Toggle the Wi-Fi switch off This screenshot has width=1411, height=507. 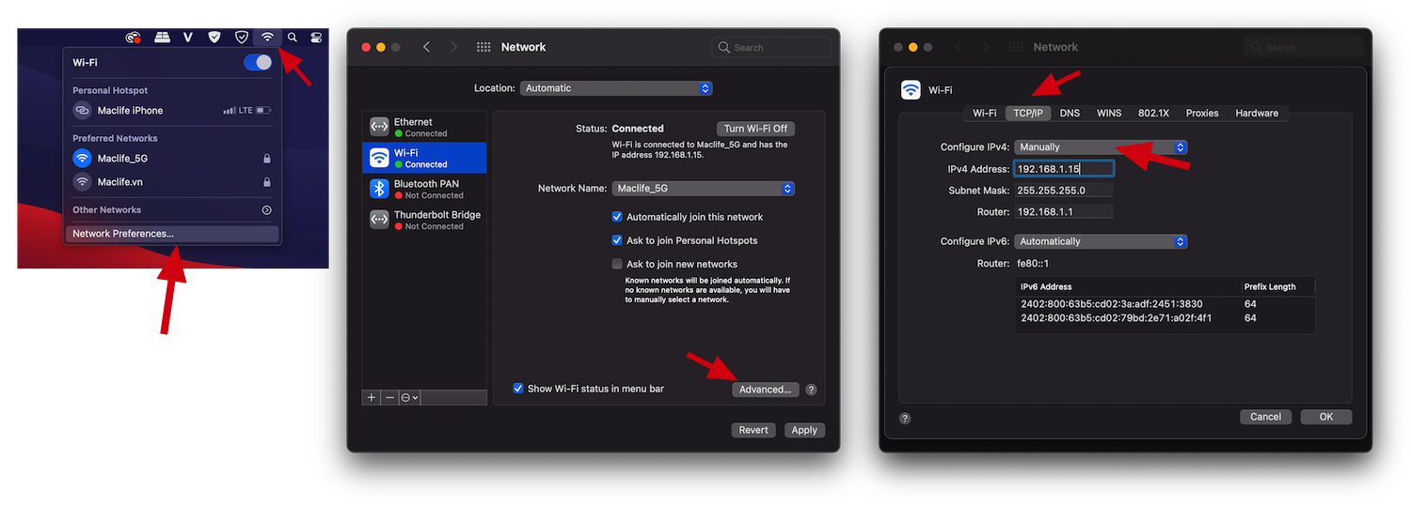257,62
